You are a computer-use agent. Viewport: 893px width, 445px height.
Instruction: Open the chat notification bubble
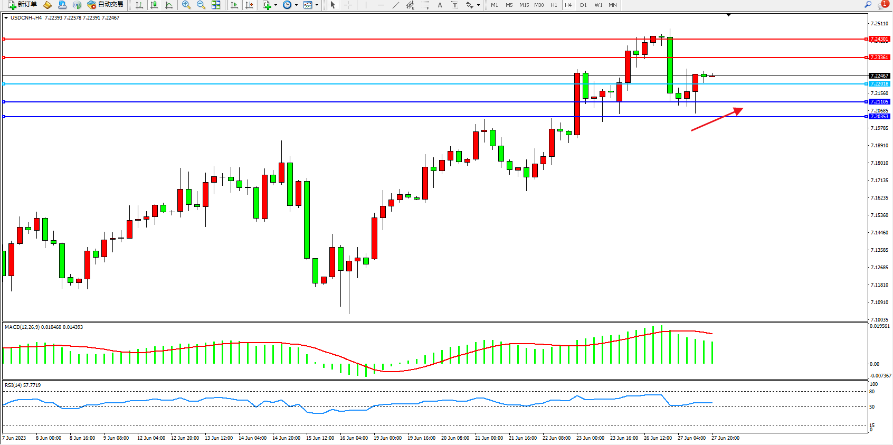pyautogui.click(x=882, y=5)
